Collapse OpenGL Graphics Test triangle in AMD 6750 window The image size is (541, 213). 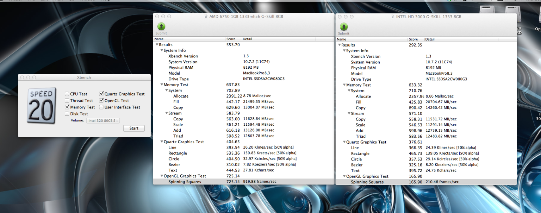click(x=162, y=176)
